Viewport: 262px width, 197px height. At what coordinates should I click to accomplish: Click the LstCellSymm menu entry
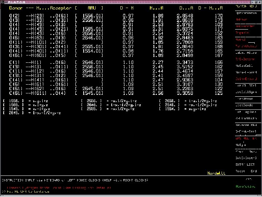(x=246, y=92)
